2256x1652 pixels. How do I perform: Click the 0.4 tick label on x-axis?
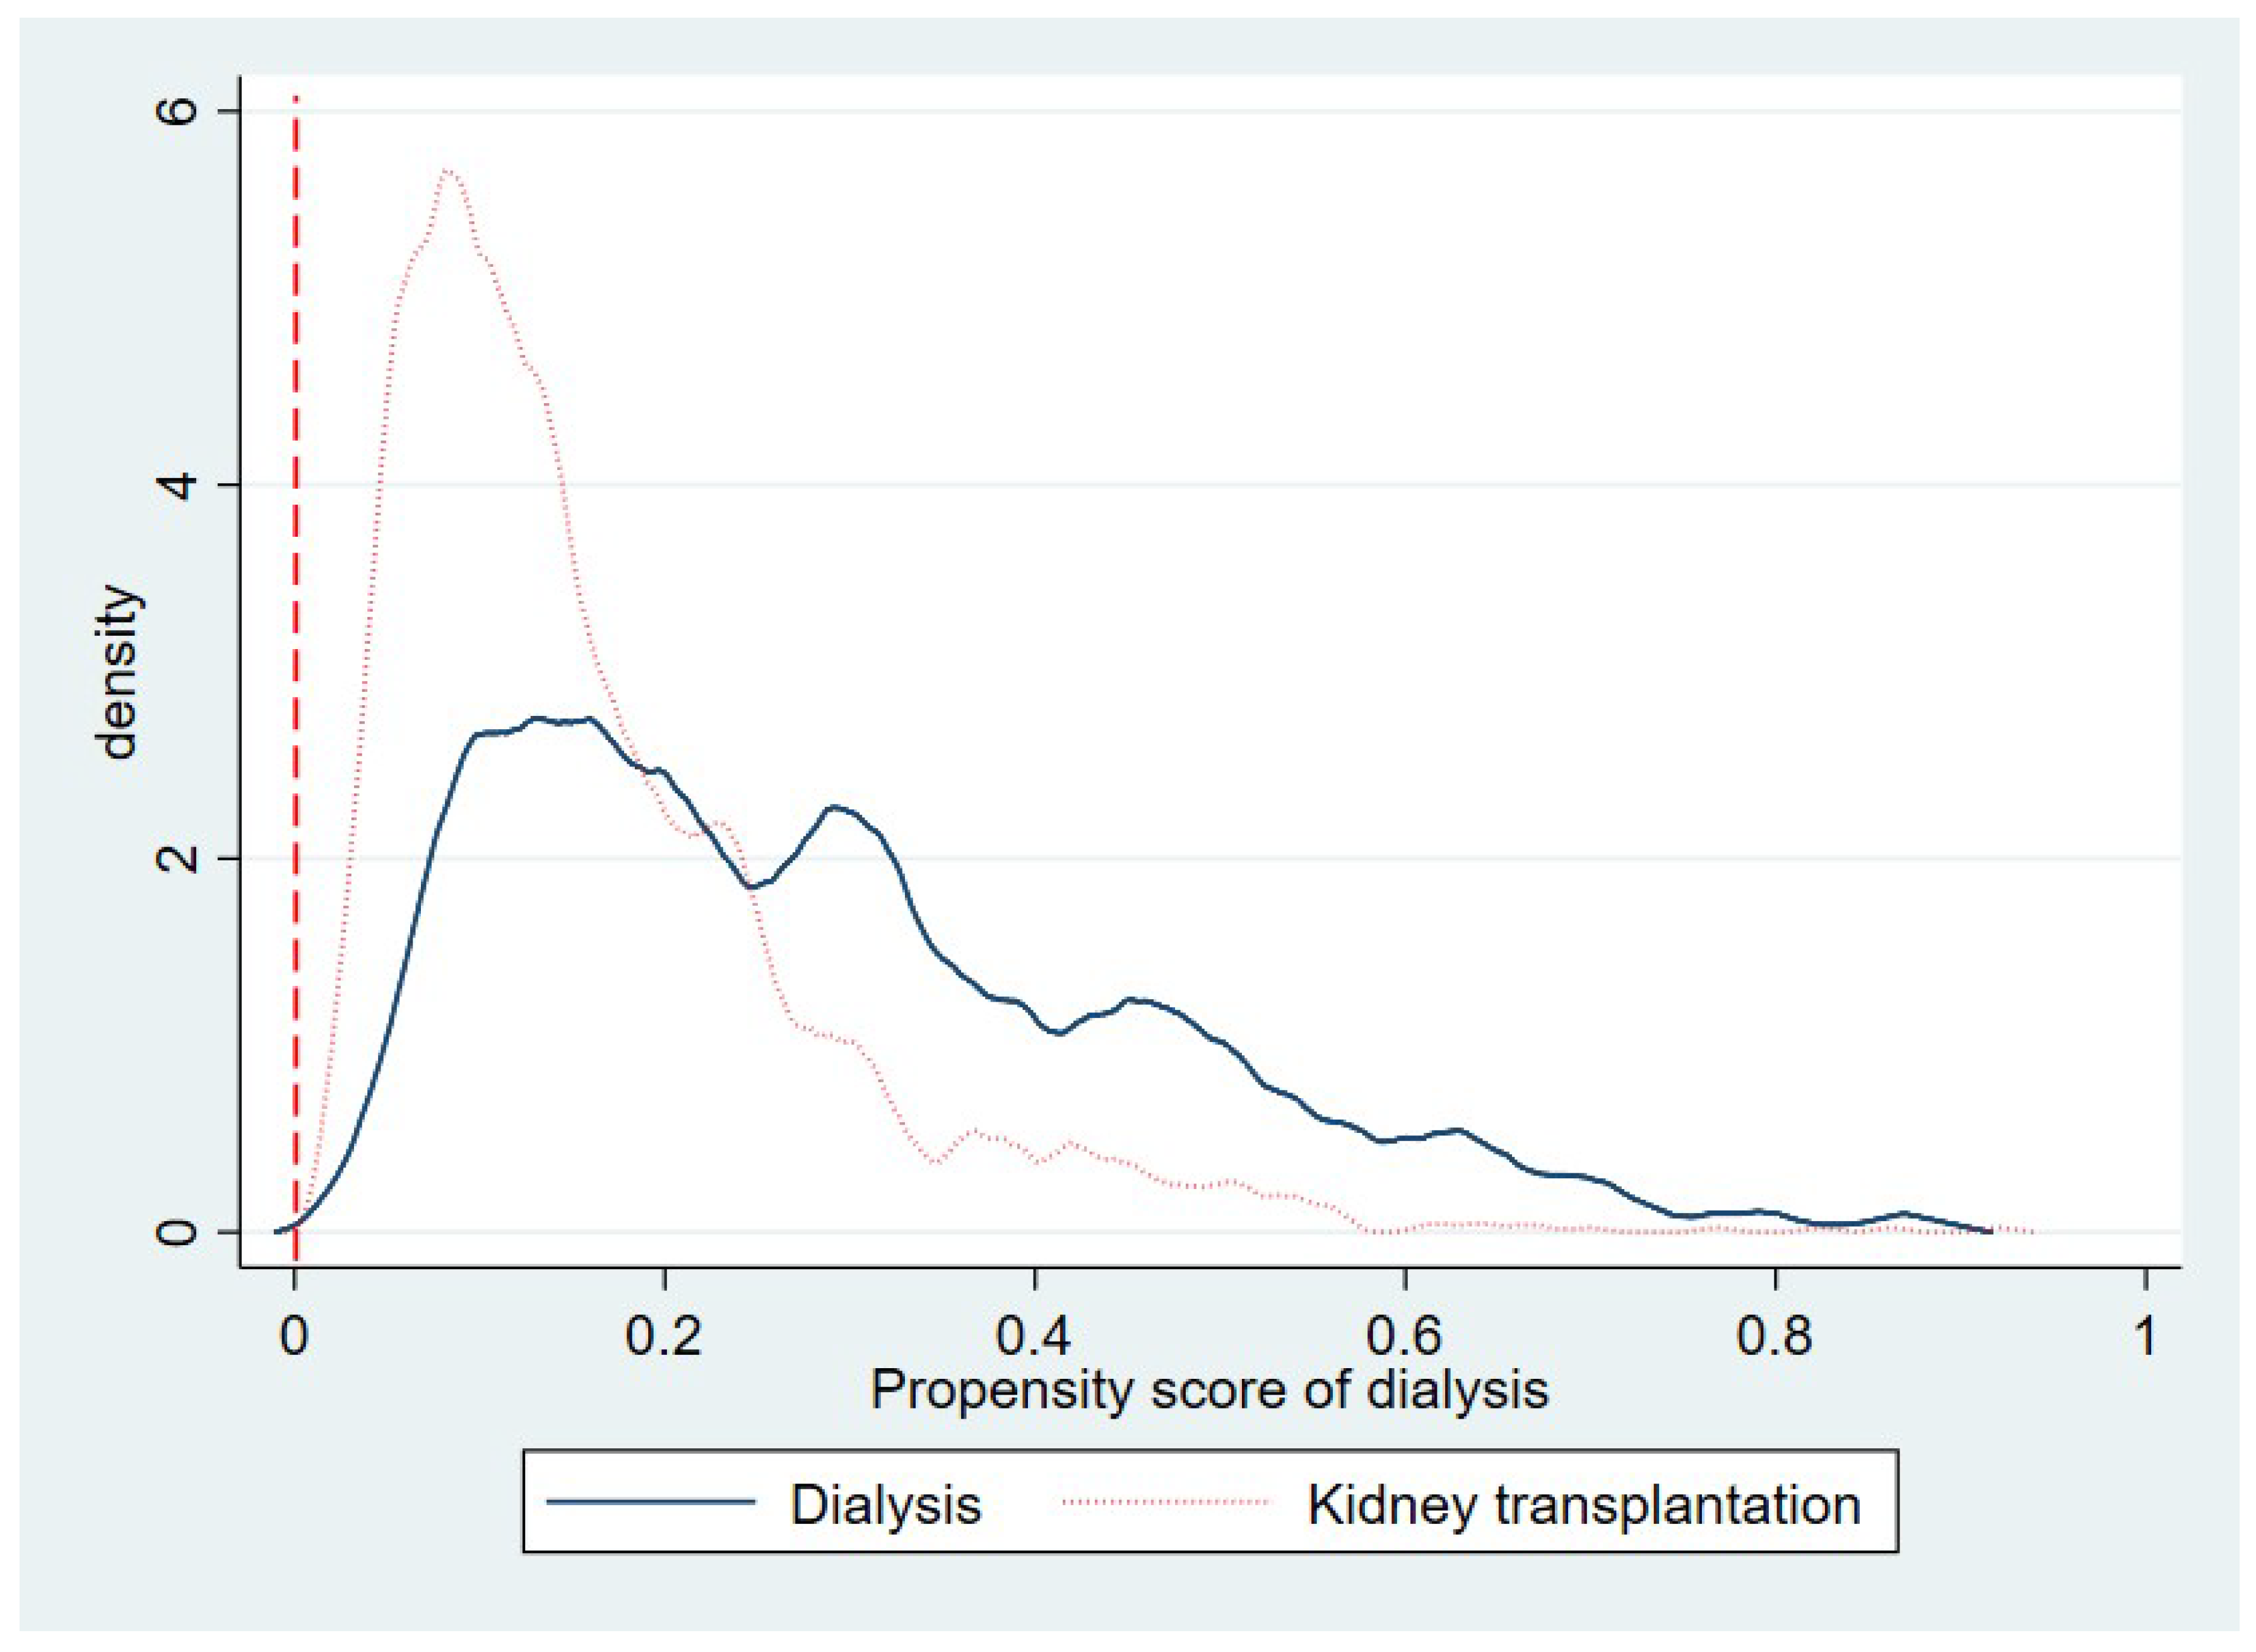point(1034,1337)
